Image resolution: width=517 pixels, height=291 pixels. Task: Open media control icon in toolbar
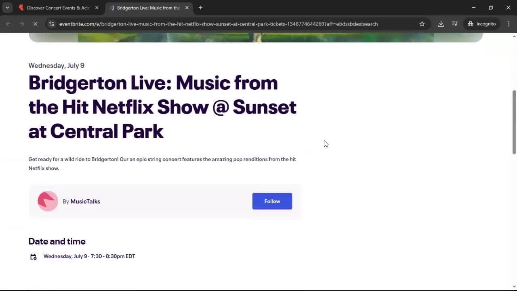[454, 24]
